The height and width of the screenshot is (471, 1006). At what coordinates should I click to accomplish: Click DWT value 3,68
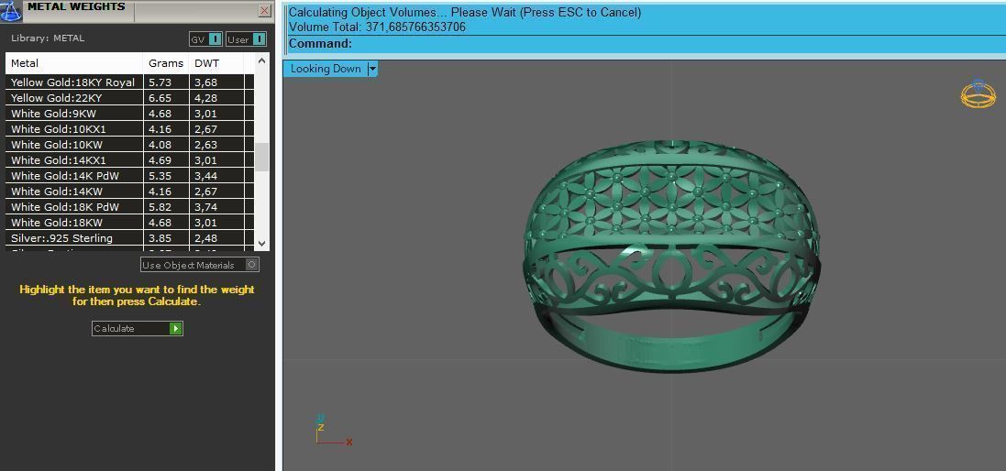click(x=206, y=82)
